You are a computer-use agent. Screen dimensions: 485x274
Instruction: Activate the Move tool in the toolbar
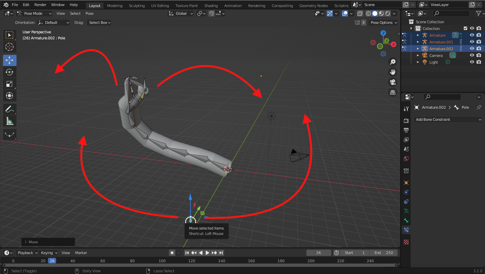pyautogui.click(x=9, y=60)
